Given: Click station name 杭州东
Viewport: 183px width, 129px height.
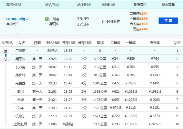Looking at the screenshot, I should pos(20,116).
